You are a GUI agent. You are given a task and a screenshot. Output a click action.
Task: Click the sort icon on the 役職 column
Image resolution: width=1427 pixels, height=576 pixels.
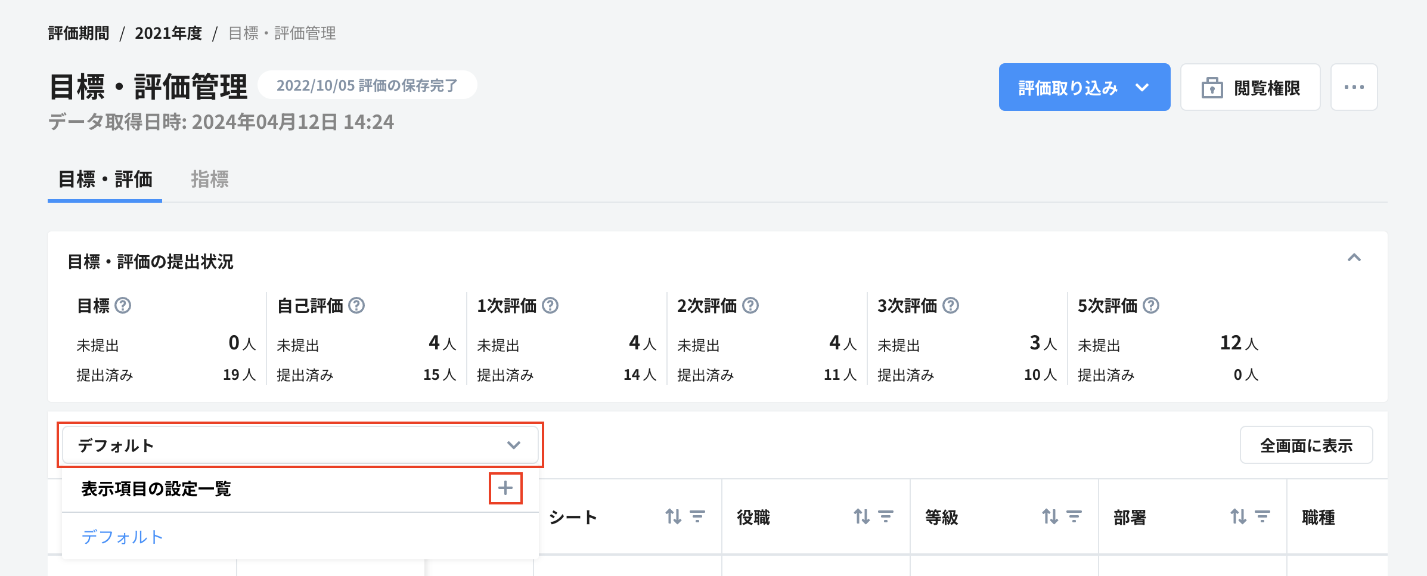coord(863,518)
